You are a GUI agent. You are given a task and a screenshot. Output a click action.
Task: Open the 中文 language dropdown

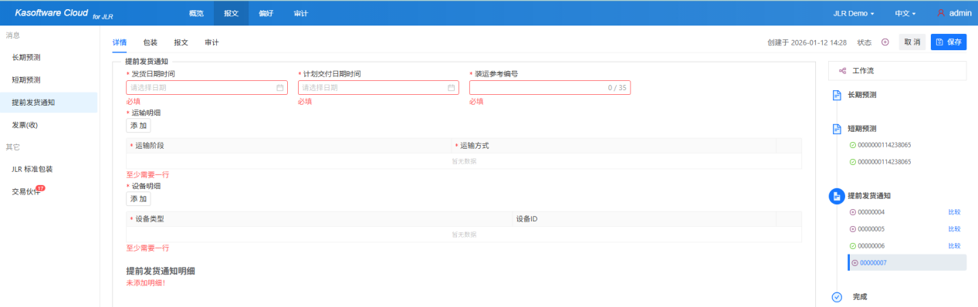click(905, 13)
